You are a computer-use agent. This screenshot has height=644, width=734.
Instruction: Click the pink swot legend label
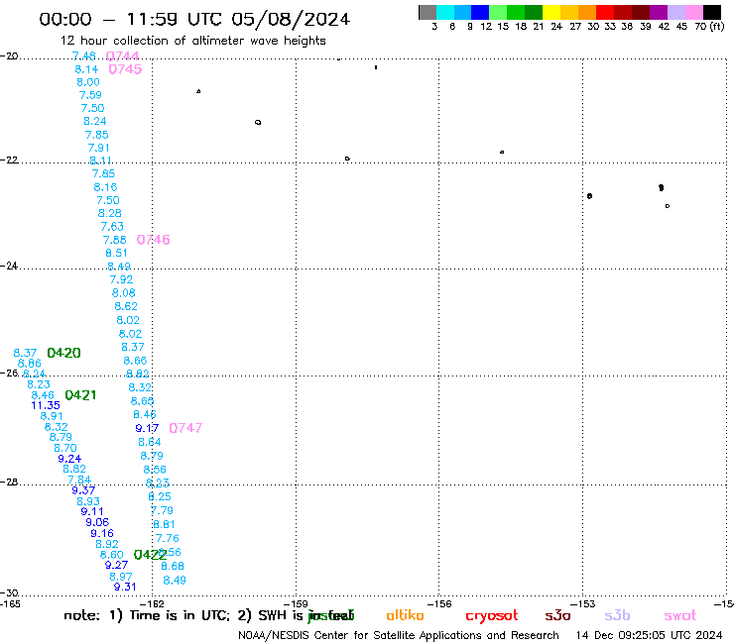tap(680, 616)
